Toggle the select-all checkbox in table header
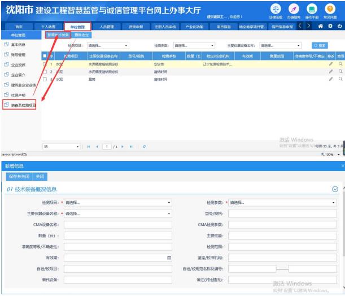 coord(45,56)
